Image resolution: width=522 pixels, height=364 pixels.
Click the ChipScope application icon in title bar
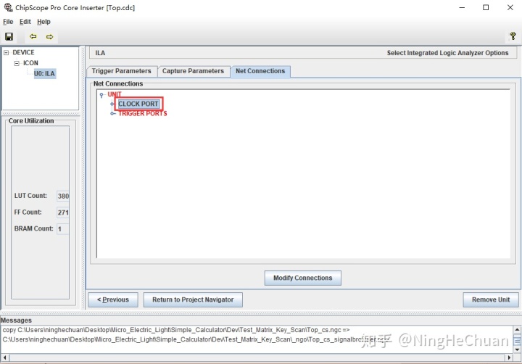pyautogui.click(x=8, y=7)
